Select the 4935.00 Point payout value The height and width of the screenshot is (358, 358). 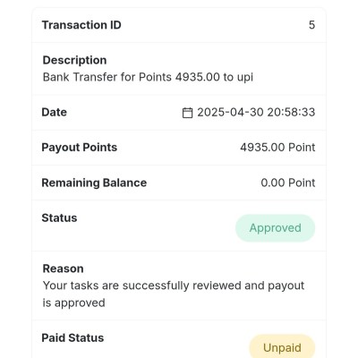click(x=277, y=148)
